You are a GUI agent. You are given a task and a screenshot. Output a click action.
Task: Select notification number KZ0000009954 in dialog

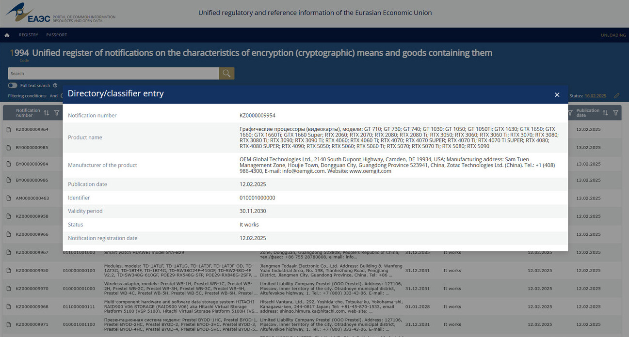point(258,116)
